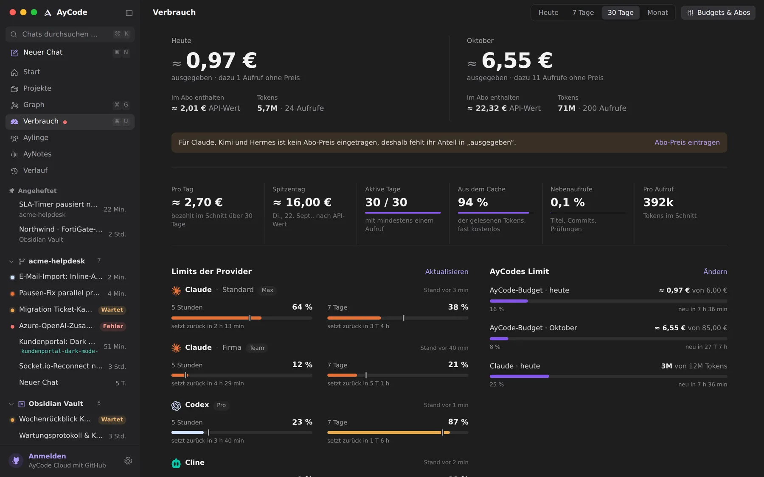Click the Codex 7 Tage usage bar
This screenshot has height=477, width=764.
(398, 432)
